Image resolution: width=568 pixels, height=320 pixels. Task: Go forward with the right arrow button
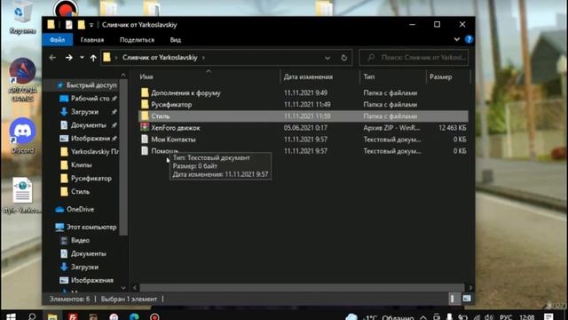(69, 58)
